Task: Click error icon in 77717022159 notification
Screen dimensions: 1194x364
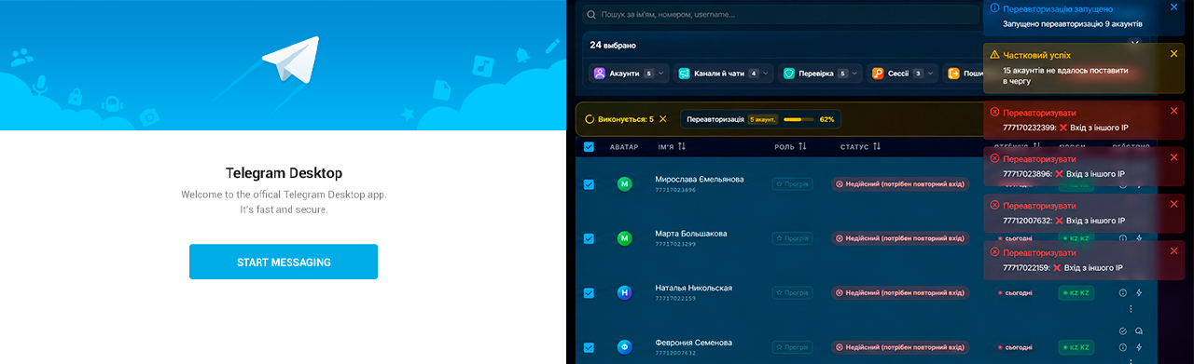Action: (994, 251)
